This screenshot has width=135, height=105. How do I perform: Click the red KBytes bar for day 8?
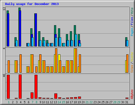(36, 87)
